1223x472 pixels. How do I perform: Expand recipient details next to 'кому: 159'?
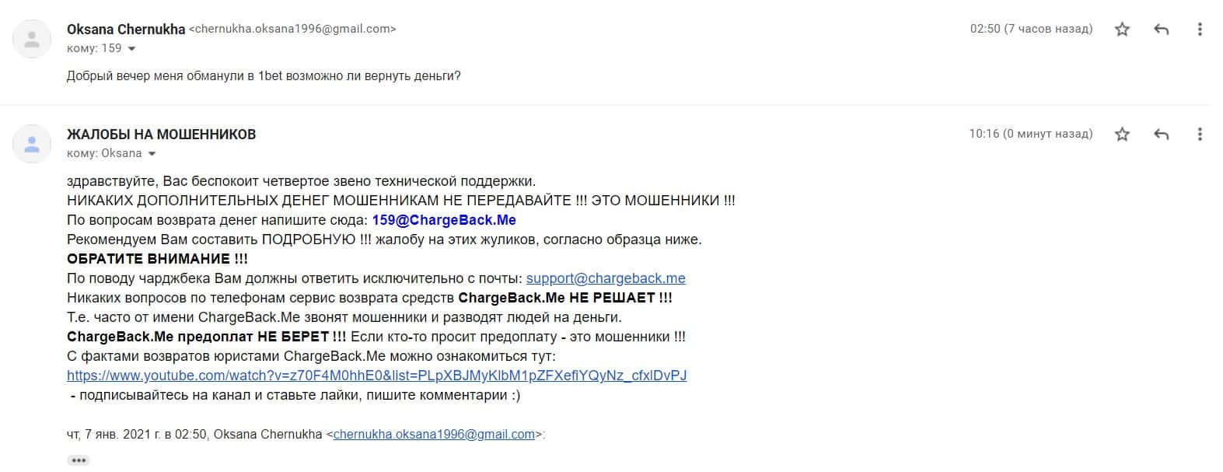click(x=131, y=49)
